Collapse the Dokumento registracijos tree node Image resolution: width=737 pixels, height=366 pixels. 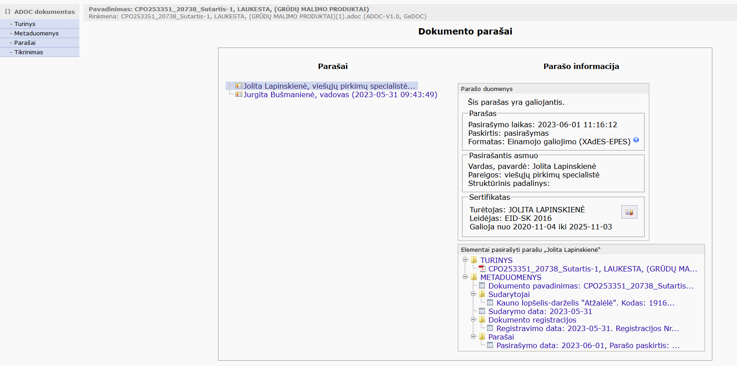[x=473, y=319]
